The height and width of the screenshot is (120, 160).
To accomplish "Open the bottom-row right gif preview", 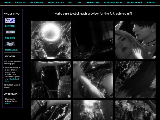I will coord(135,110).
